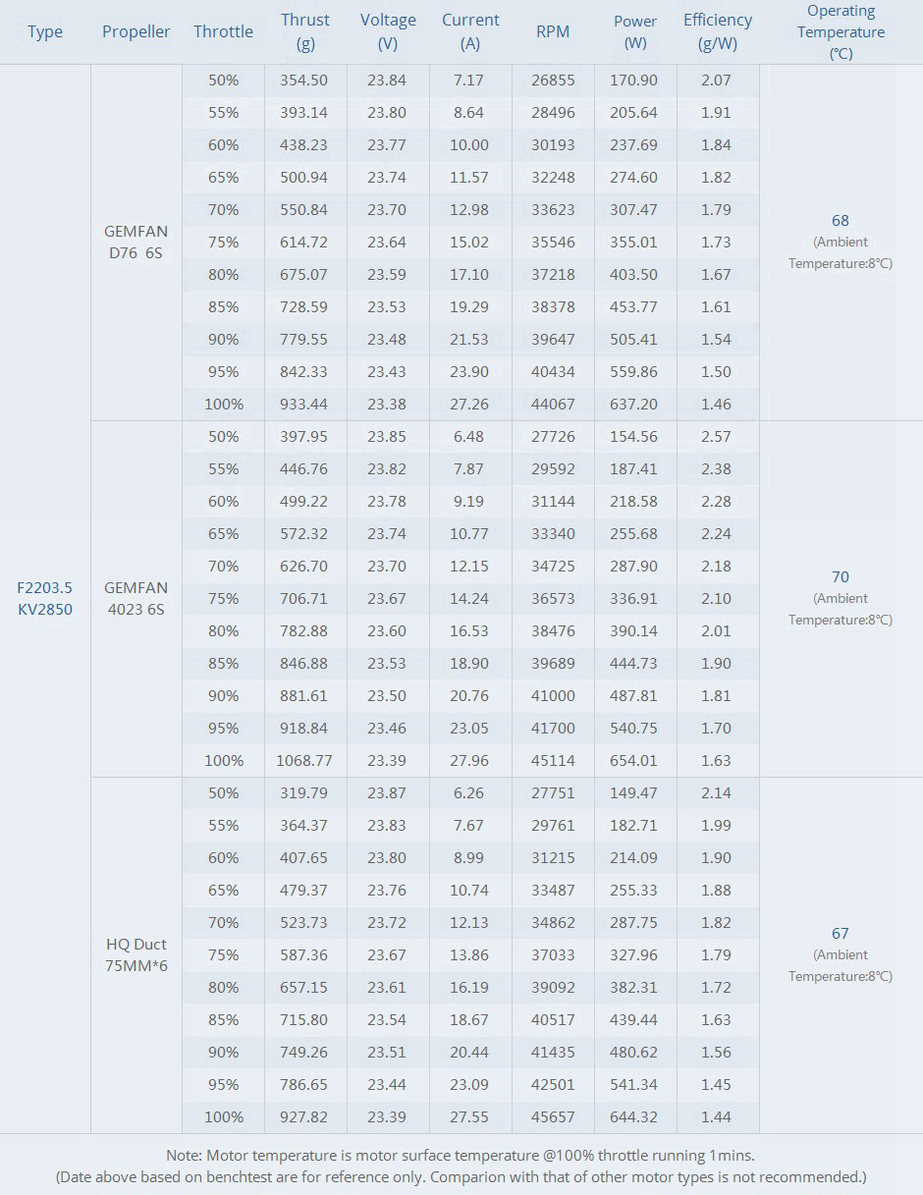
Task: Select the Throttle column header
Action: [223, 31]
